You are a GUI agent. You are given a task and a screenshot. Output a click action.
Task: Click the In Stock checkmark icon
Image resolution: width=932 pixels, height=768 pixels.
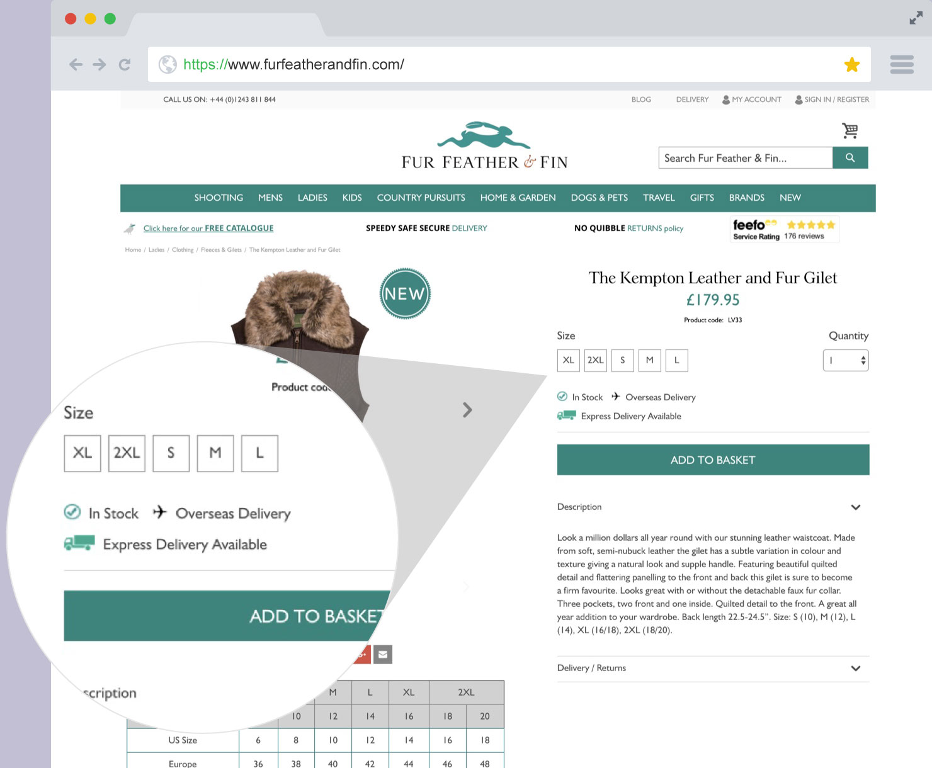562,397
